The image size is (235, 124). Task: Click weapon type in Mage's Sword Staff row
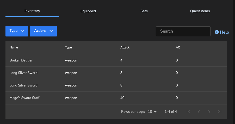(x=71, y=98)
